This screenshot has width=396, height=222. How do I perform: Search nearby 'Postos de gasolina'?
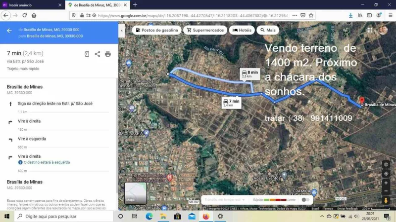156,30
